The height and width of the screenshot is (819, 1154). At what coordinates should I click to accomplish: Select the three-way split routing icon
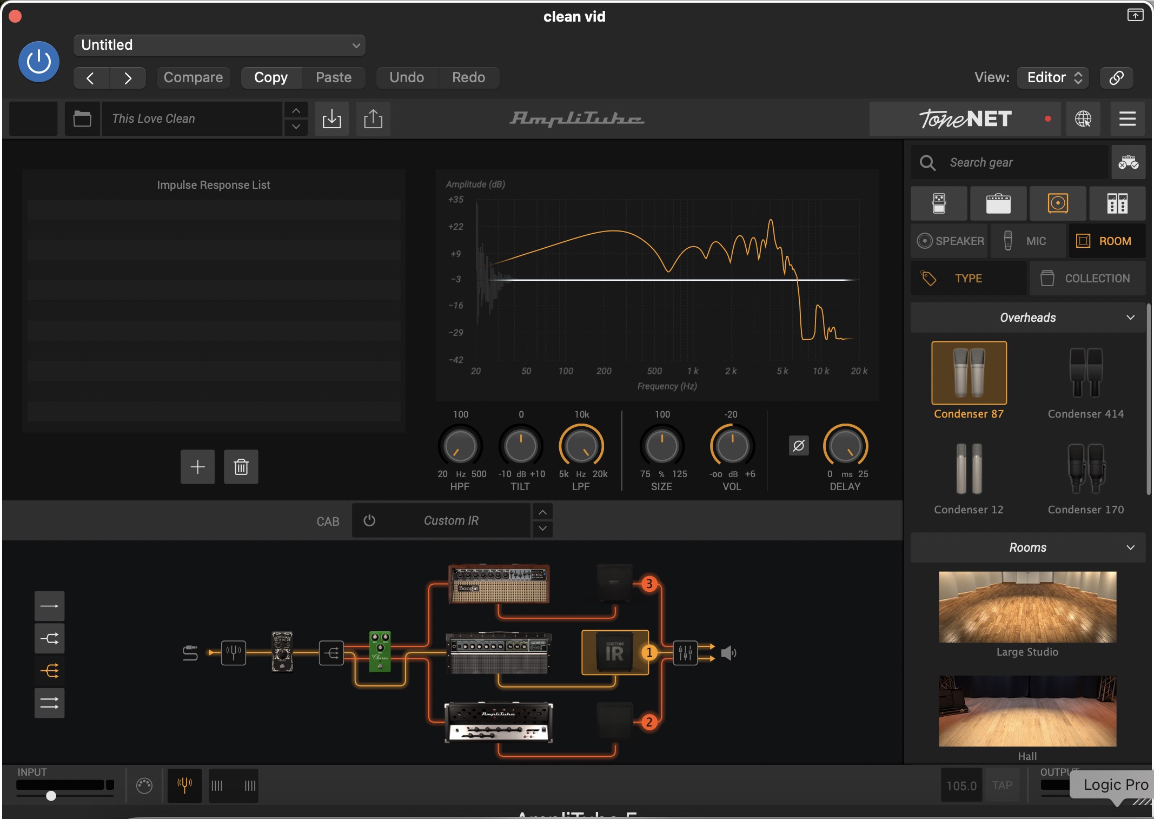point(50,671)
